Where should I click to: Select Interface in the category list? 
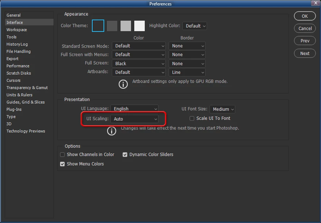(29, 22)
